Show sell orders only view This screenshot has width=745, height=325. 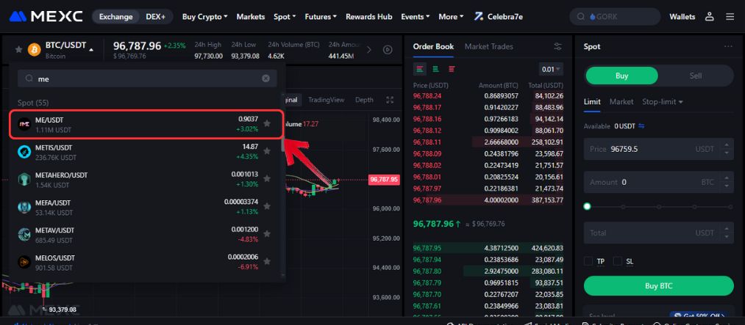pos(452,69)
